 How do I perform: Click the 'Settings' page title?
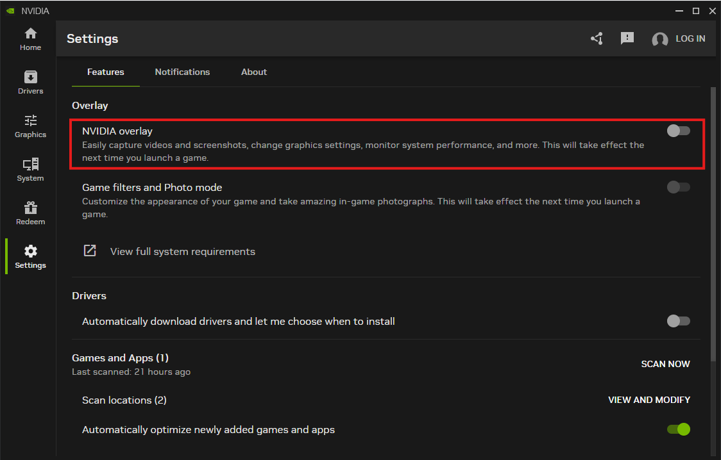(92, 39)
